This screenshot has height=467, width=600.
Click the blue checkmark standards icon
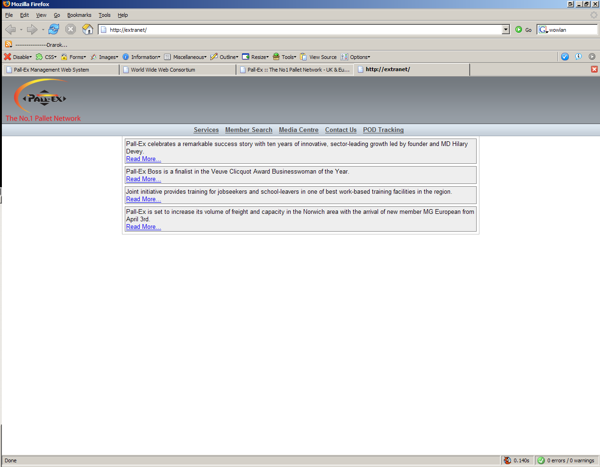click(565, 57)
